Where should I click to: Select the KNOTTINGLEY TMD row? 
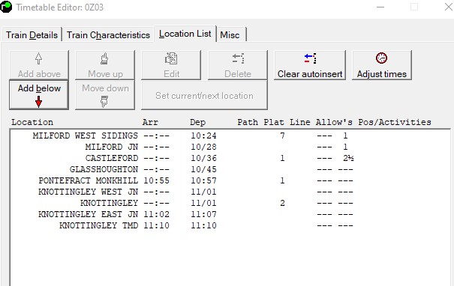coord(230,225)
